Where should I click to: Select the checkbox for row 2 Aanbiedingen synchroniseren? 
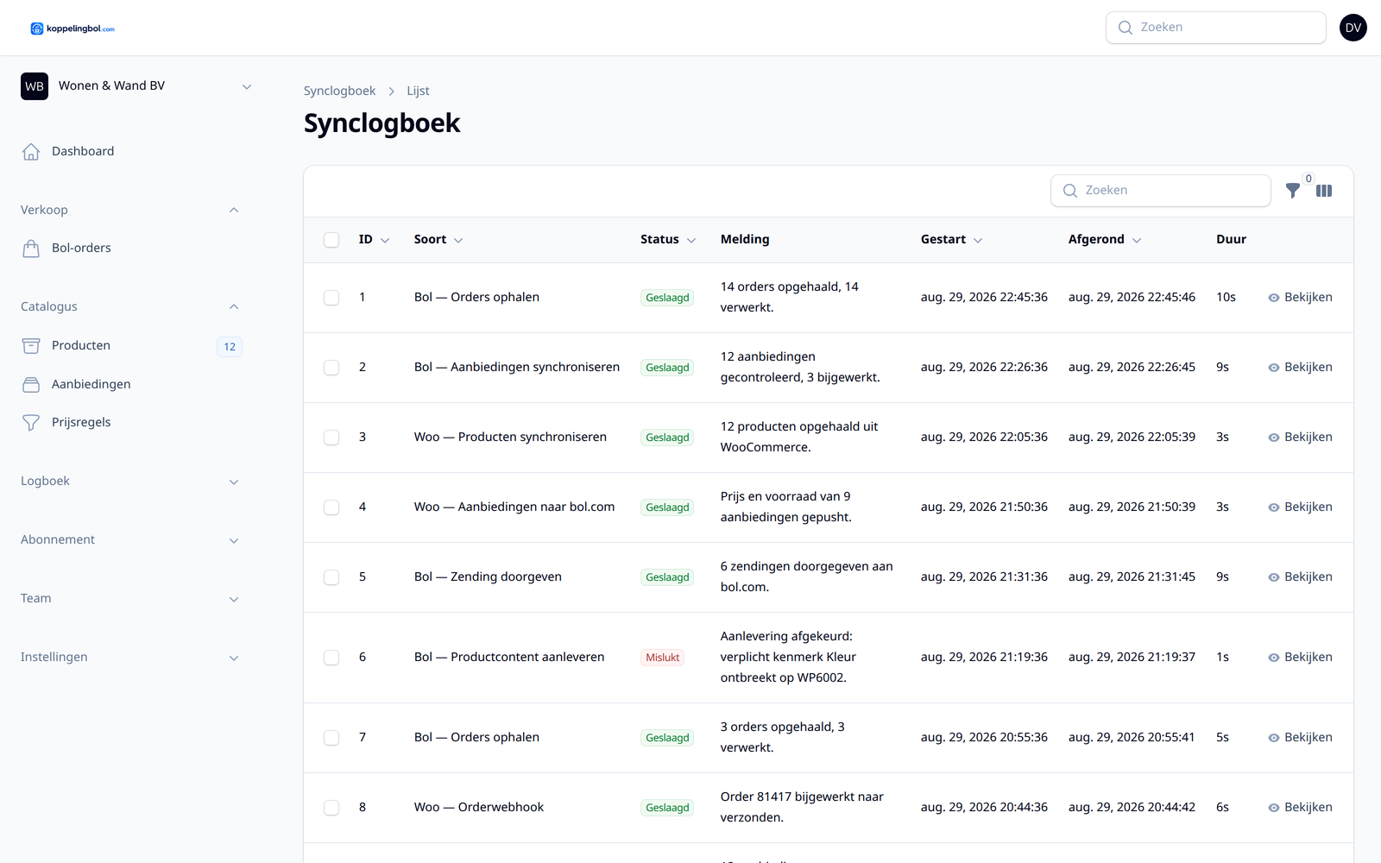coord(331,368)
